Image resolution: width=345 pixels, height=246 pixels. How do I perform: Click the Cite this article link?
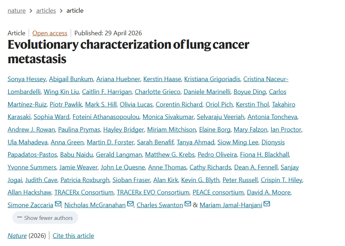click(73, 236)
